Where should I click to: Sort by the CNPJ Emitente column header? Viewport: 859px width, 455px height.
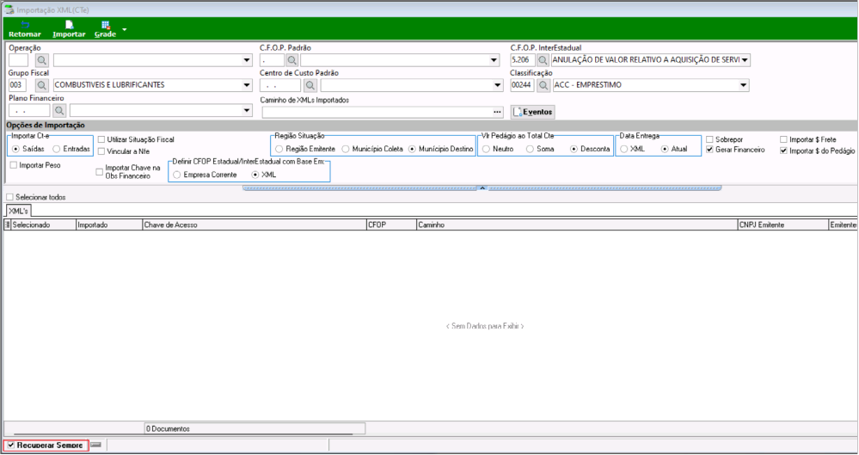(782, 224)
